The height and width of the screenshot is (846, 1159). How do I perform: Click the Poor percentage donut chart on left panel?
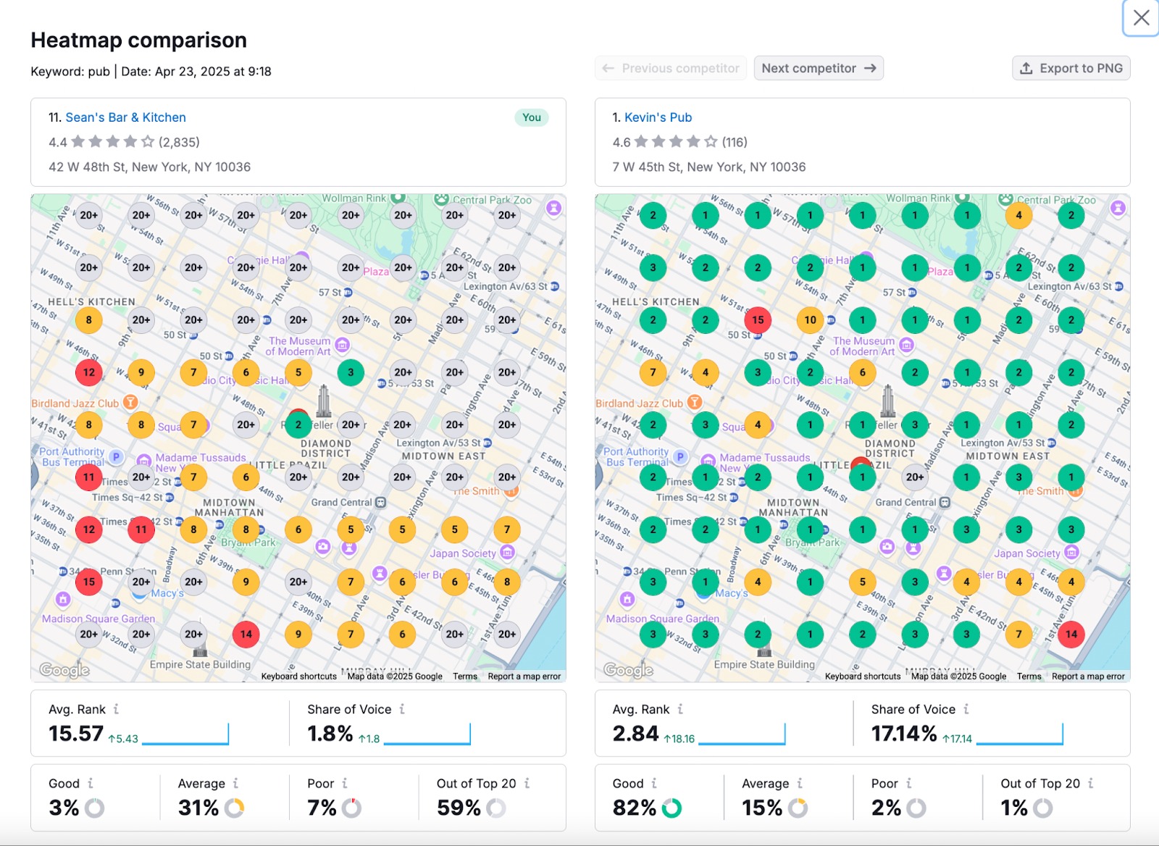coord(353,807)
